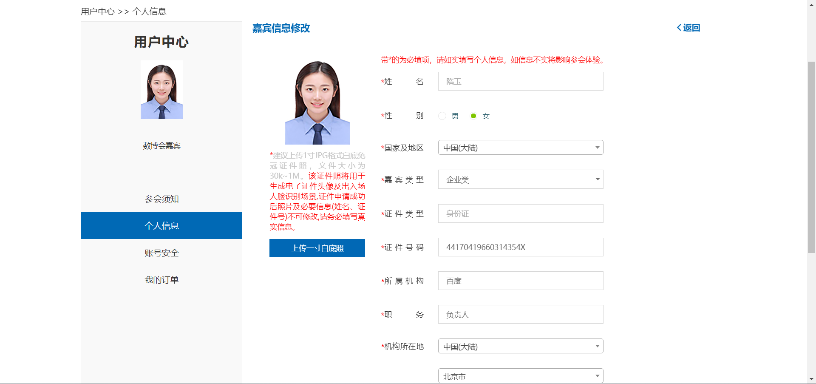Click the 证件号码 input field
Screen dimensions: 816x384
[520, 247]
